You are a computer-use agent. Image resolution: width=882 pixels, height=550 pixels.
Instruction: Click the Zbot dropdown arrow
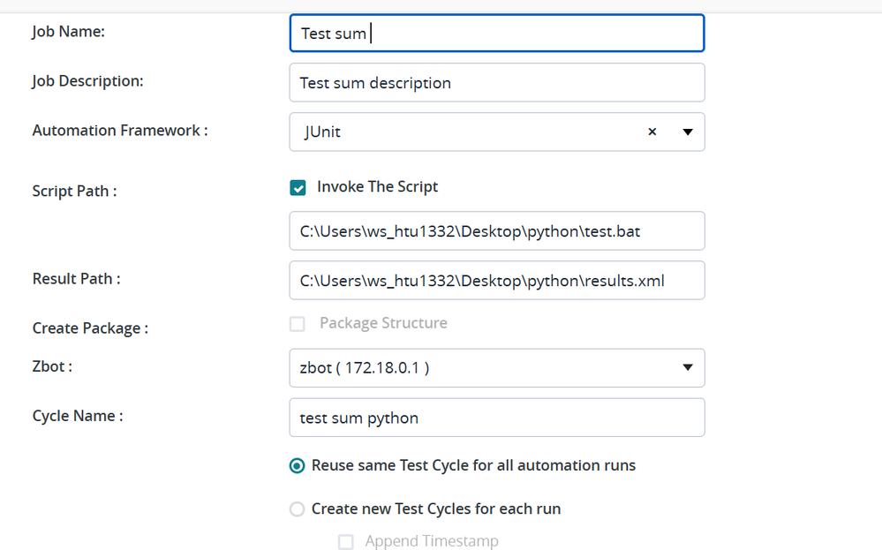(687, 368)
